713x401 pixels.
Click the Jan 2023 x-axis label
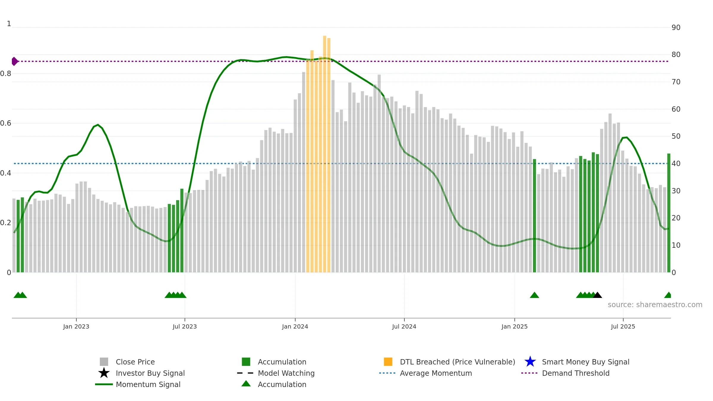coord(76,327)
